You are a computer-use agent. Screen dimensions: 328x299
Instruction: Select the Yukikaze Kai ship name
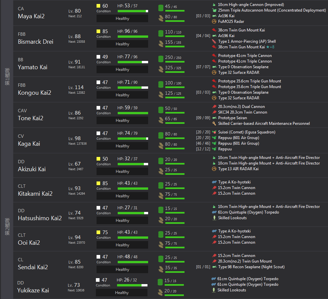click(33, 290)
